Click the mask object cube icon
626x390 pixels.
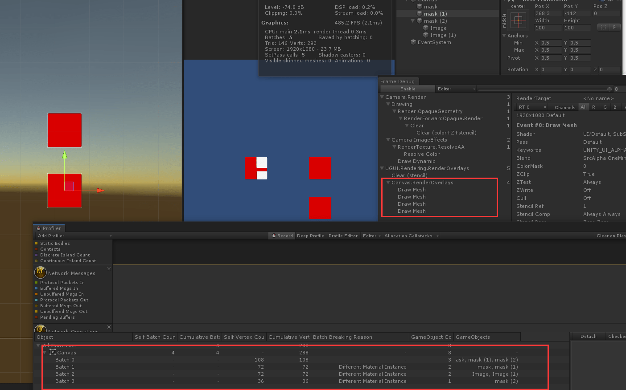tap(420, 7)
